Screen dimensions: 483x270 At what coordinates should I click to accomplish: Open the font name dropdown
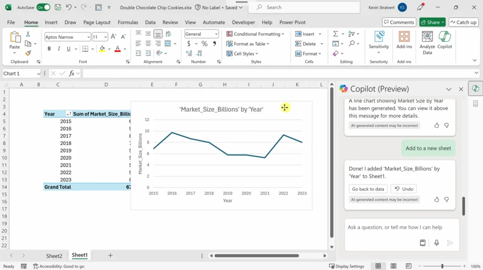point(88,37)
